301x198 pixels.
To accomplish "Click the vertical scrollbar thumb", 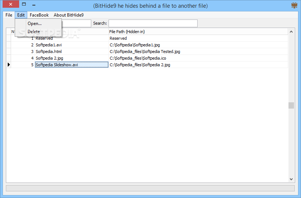I will point(291,105).
